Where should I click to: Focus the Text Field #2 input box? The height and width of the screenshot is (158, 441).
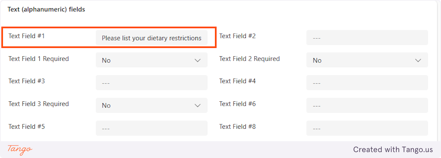pyautogui.click(x=367, y=38)
